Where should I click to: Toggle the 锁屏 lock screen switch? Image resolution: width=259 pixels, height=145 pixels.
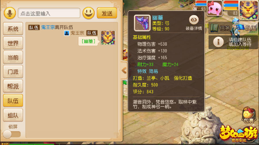pos(12,134)
